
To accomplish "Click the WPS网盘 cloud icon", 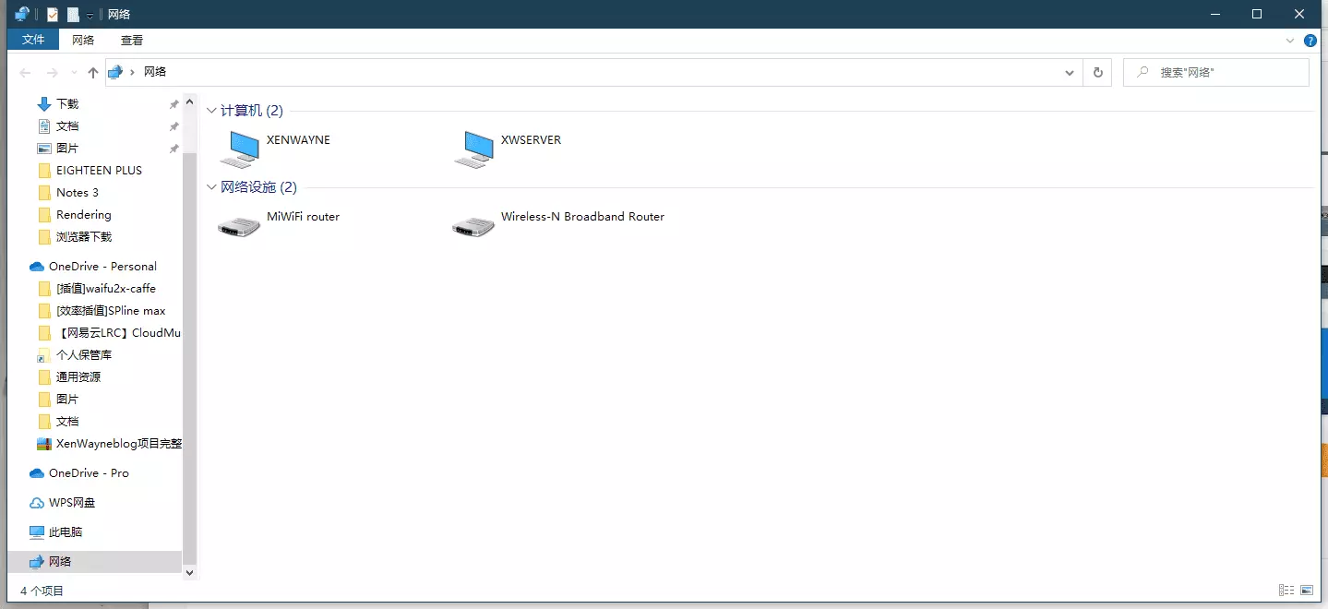I will pyautogui.click(x=37, y=503).
